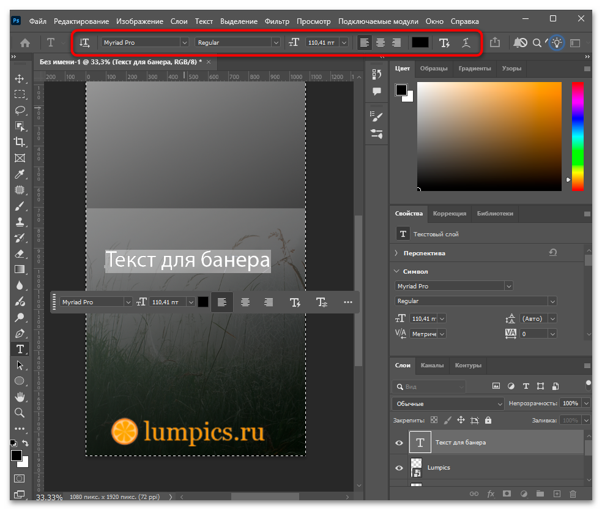Open warped text options in options bar
The image size is (602, 510).
coord(466,43)
